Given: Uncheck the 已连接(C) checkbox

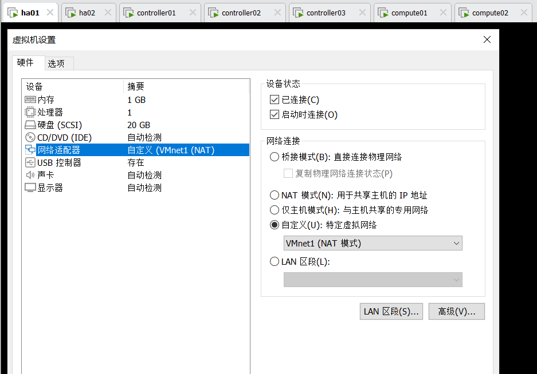Looking at the screenshot, I should [274, 100].
